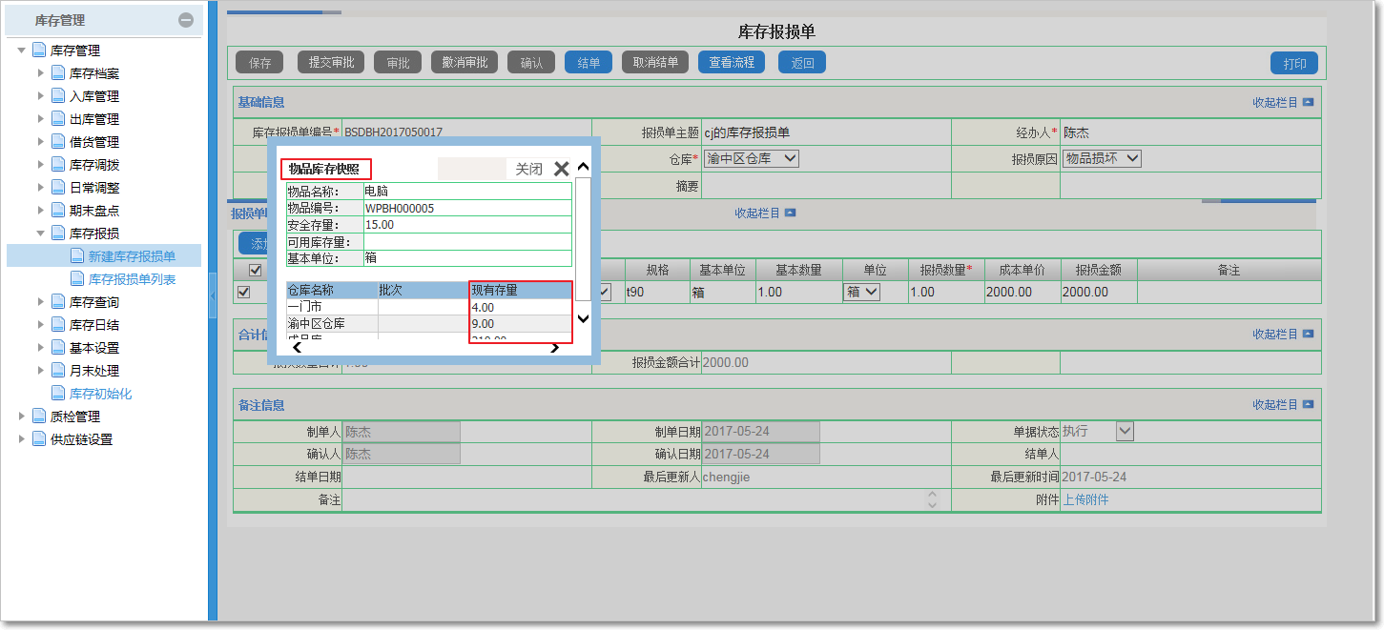Image resolution: width=1384 pixels, height=630 pixels.
Task: Click the 收起栏目 icon in 备注信息 section
Action: (1308, 405)
